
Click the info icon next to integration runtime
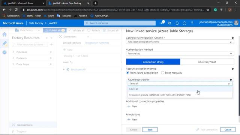coord(232,38)
